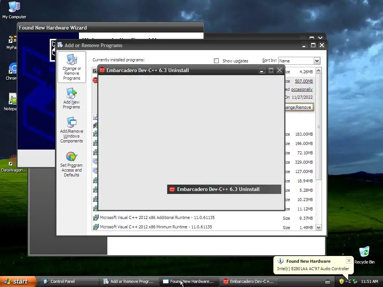
Task: Click program list scroll up arrow
Action: tap(319, 71)
